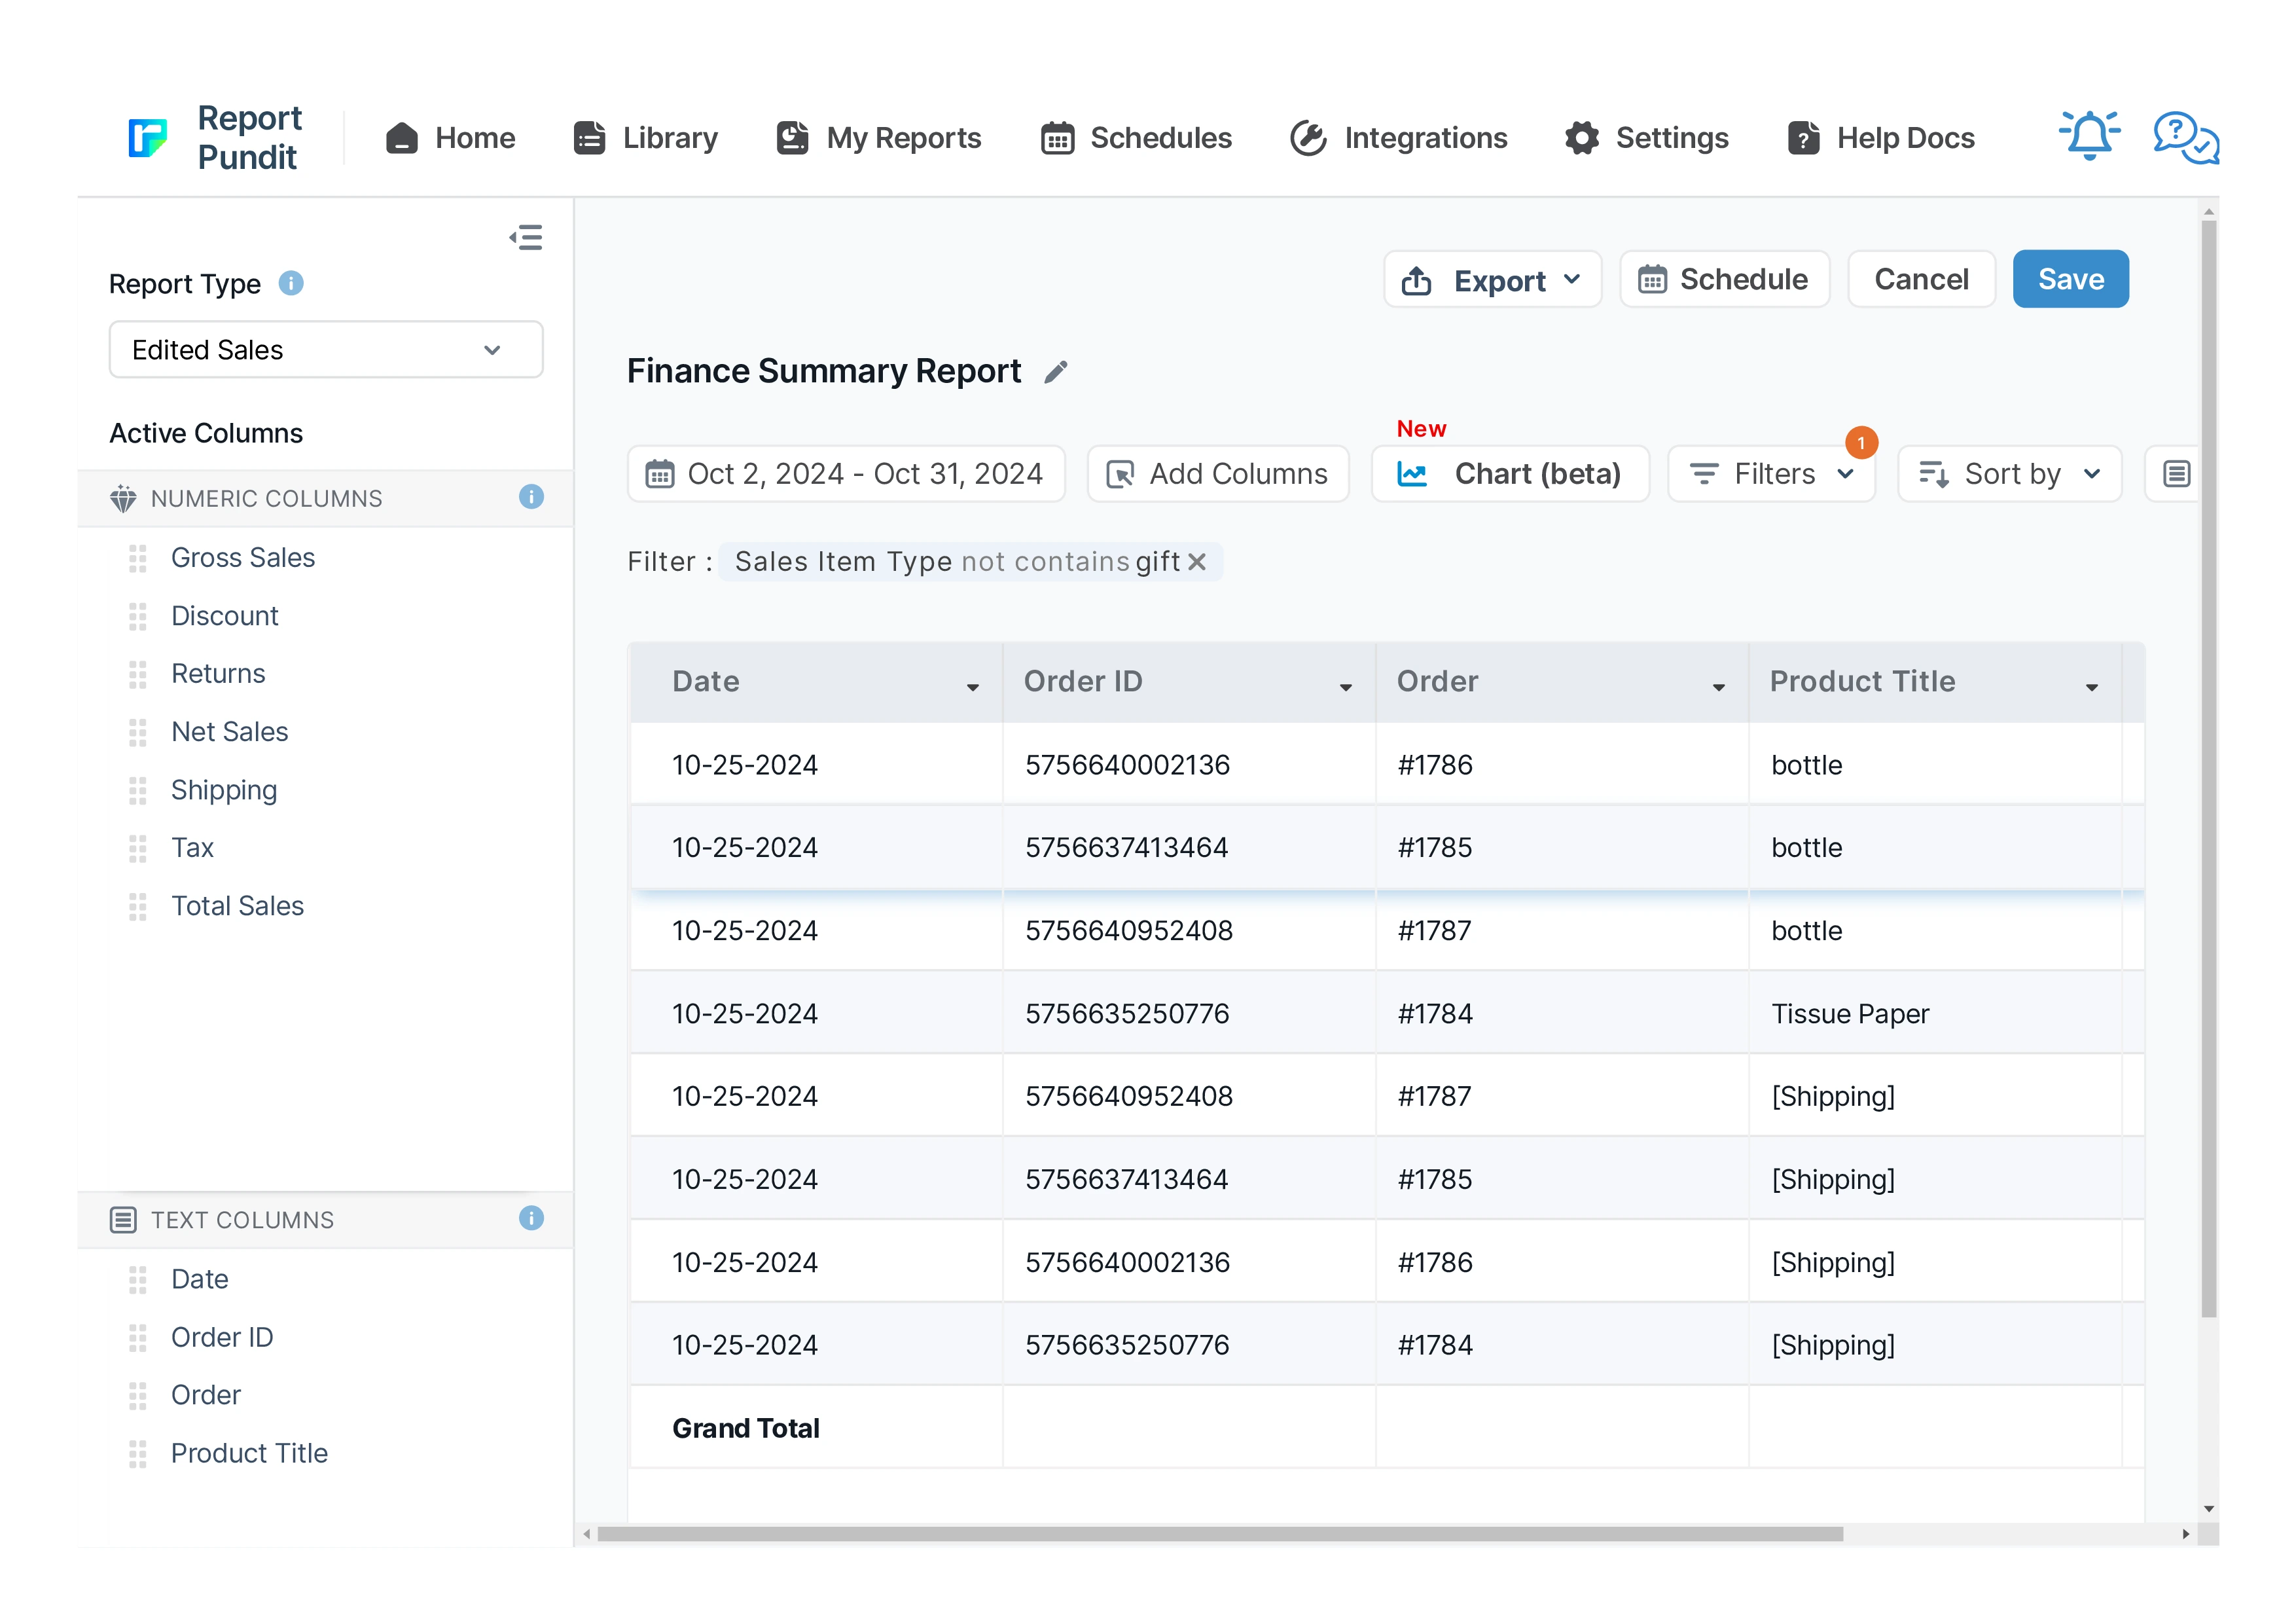This screenshot has width=2296, height=1623.
Task: Click the list view icon after Sort by
Action: pyautogui.click(x=2176, y=474)
